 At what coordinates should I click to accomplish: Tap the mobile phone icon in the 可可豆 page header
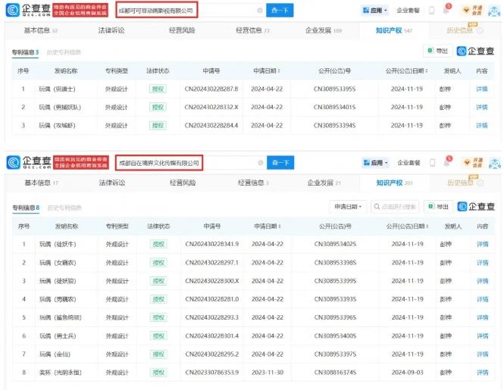point(432,11)
